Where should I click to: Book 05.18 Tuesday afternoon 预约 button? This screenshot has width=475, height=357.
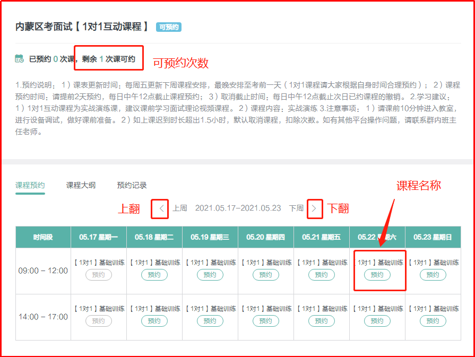[x=154, y=321]
